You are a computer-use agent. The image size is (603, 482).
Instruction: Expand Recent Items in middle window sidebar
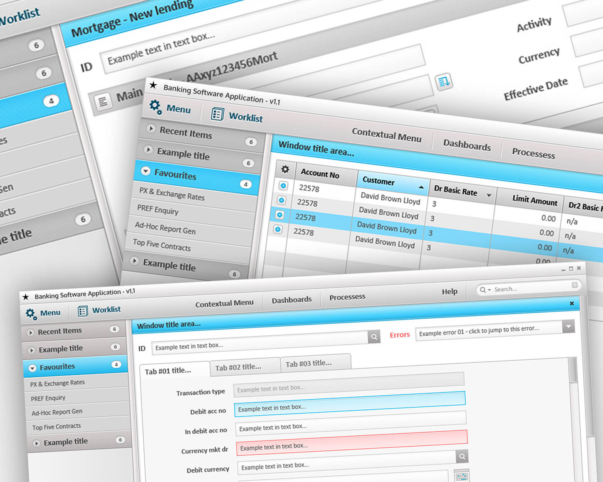coord(151,128)
